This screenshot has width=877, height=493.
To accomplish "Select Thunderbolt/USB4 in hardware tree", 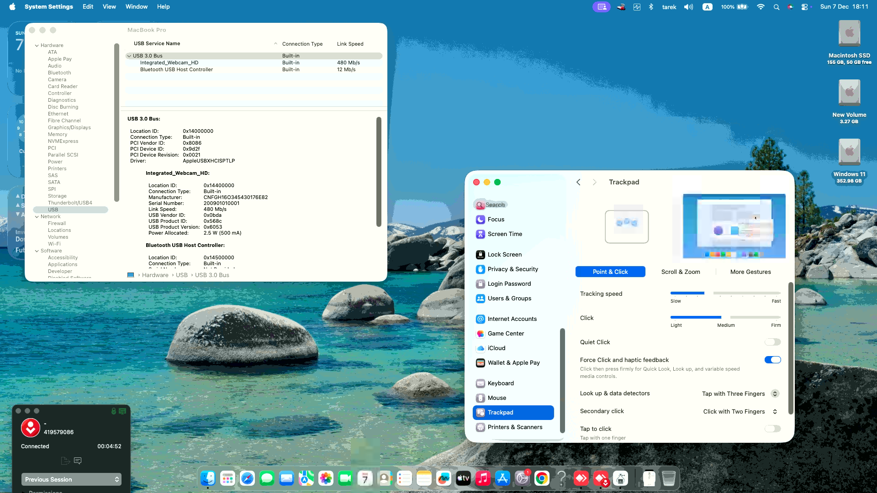I will pos(70,203).
